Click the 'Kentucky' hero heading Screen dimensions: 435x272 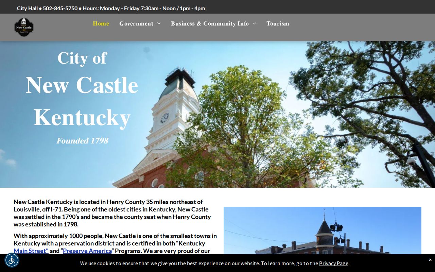[82, 117]
